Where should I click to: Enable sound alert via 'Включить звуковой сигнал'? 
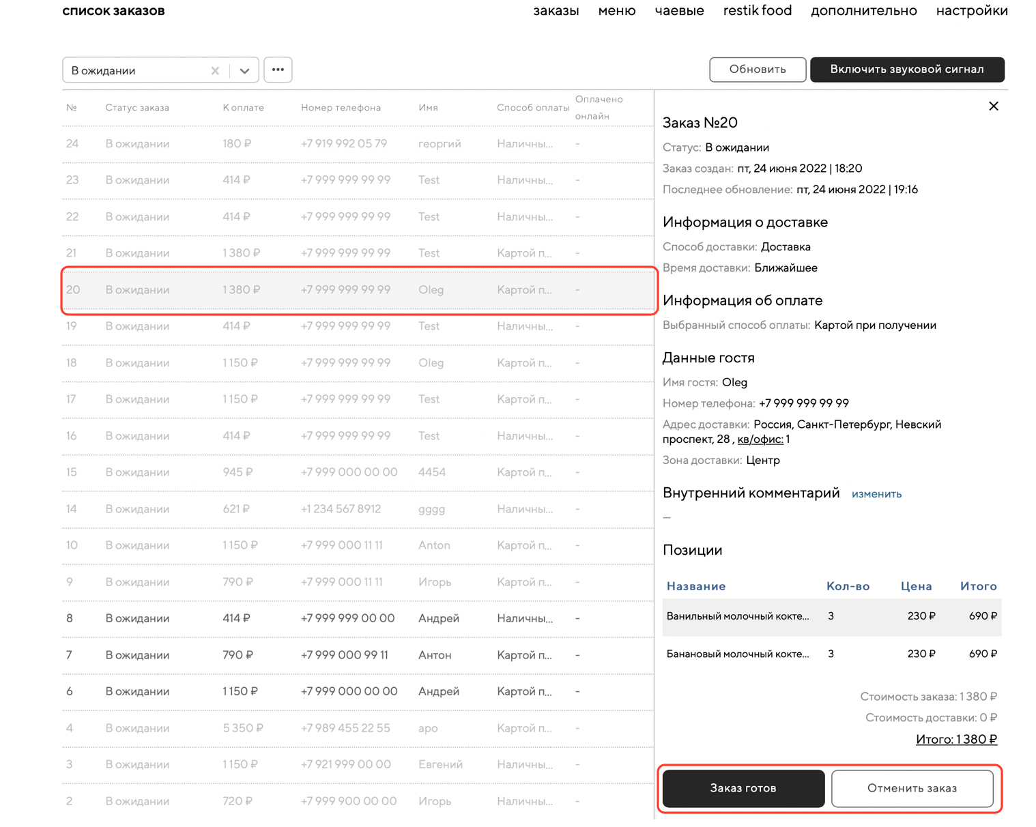click(x=906, y=70)
